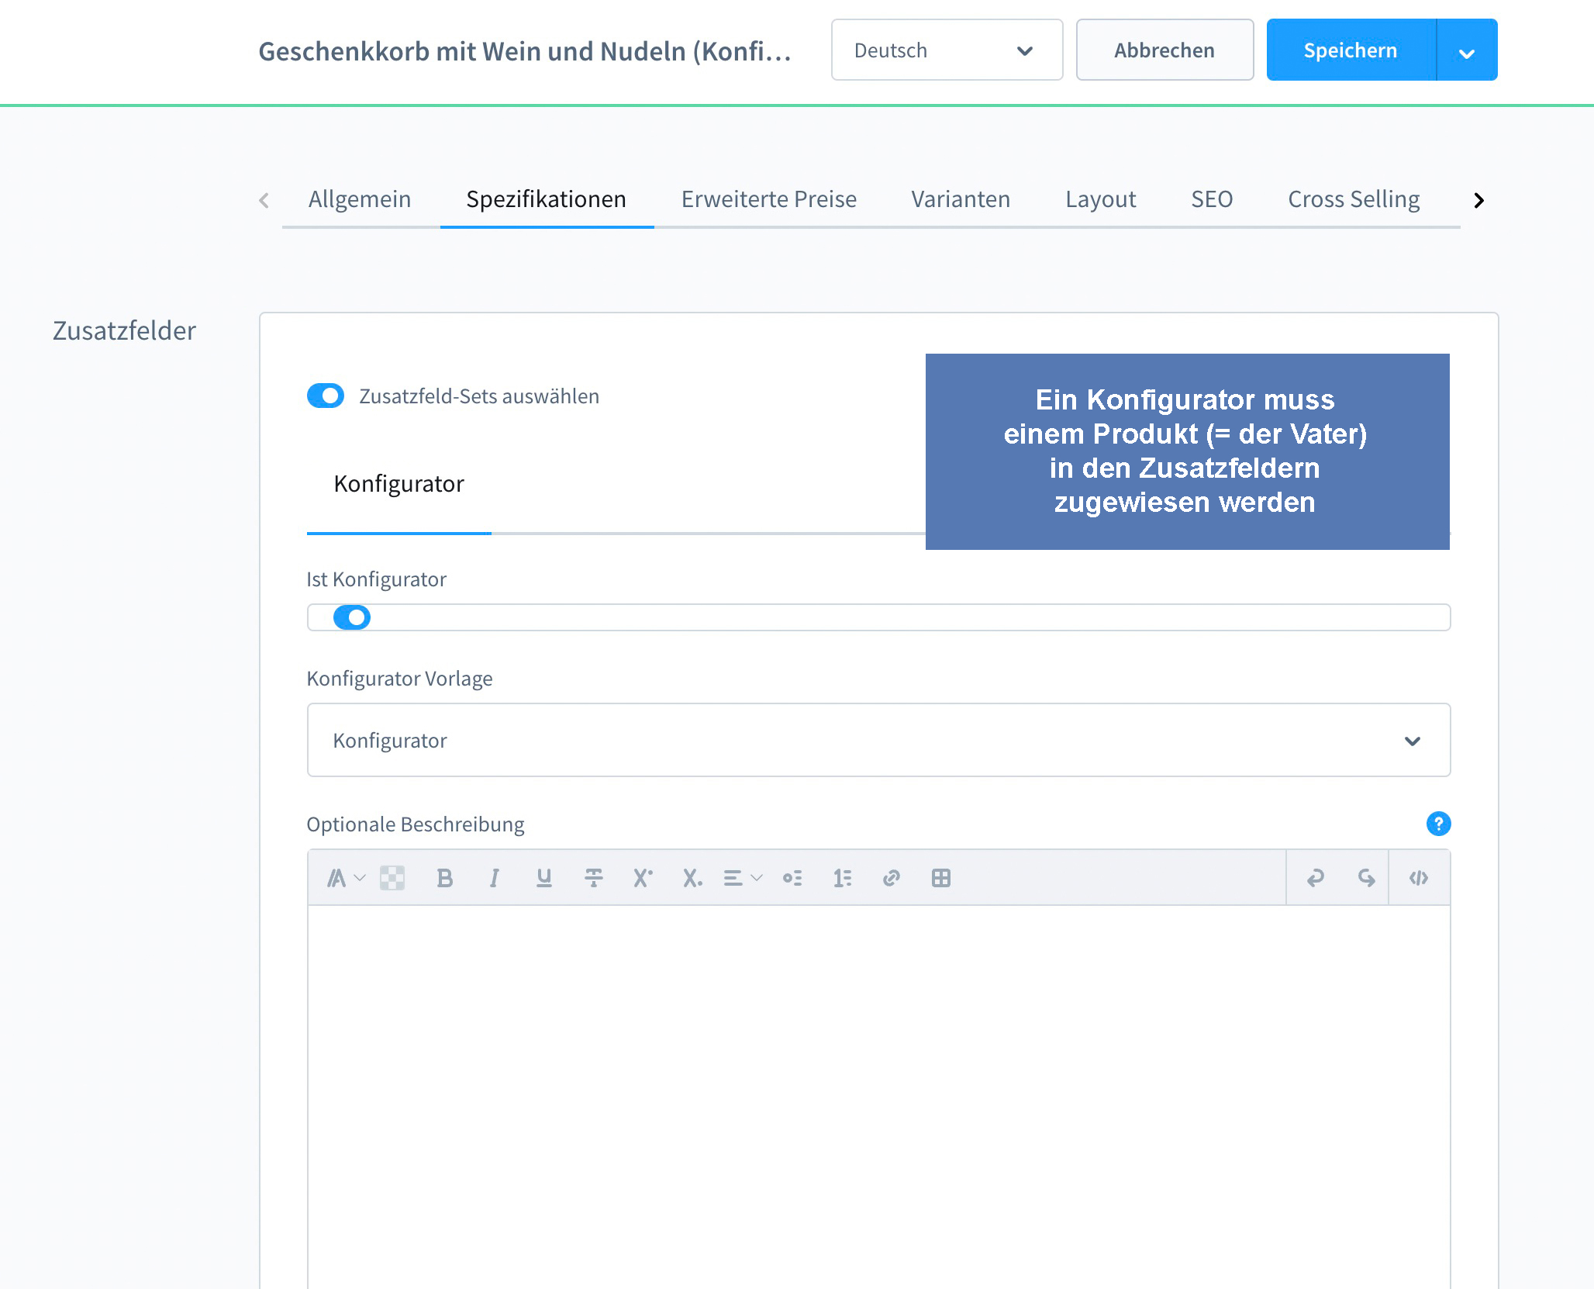The width and height of the screenshot is (1594, 1289).
Task: Apply superscript formatting
Action: (x=643, y=878)
